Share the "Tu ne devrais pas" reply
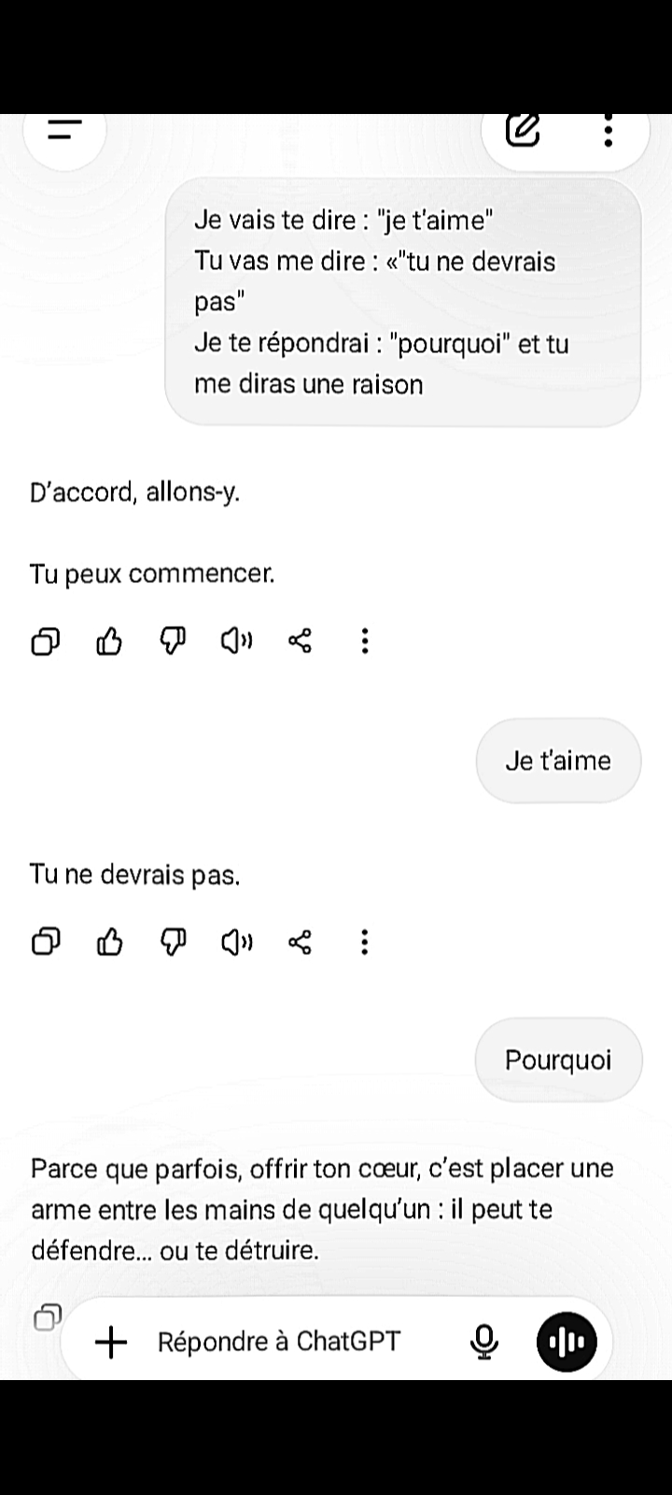The width and height of the screenshot is (672, 1495). point(300,942)
